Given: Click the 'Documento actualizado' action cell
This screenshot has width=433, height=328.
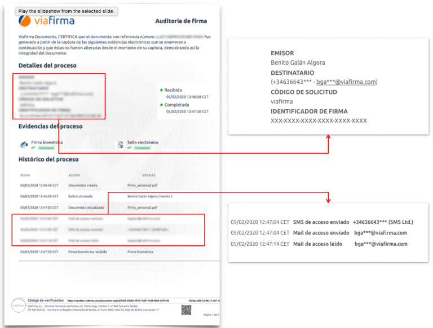Looking at the screenshot, I should point(86,208).
